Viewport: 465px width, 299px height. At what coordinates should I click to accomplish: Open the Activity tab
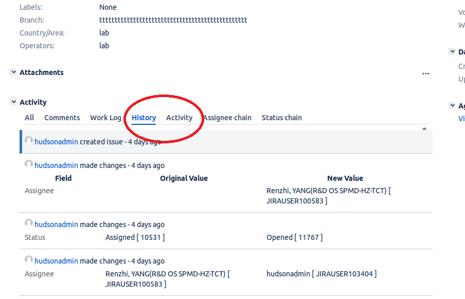coord(180,117)
